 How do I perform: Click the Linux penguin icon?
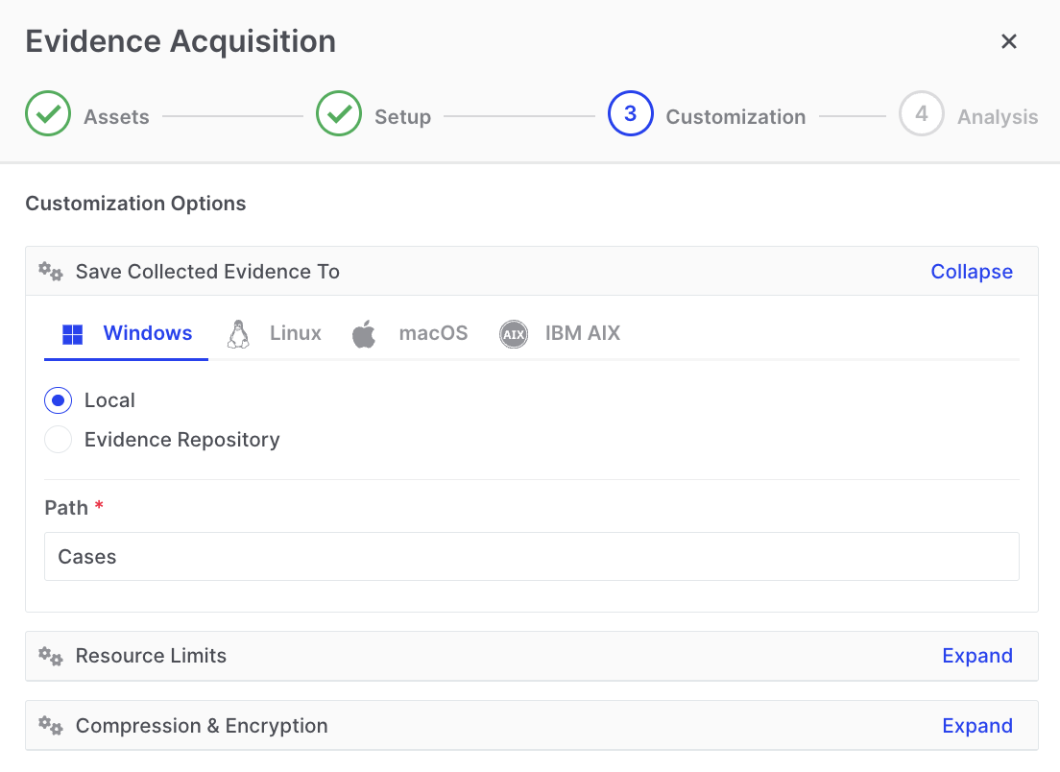pos(238,334)
